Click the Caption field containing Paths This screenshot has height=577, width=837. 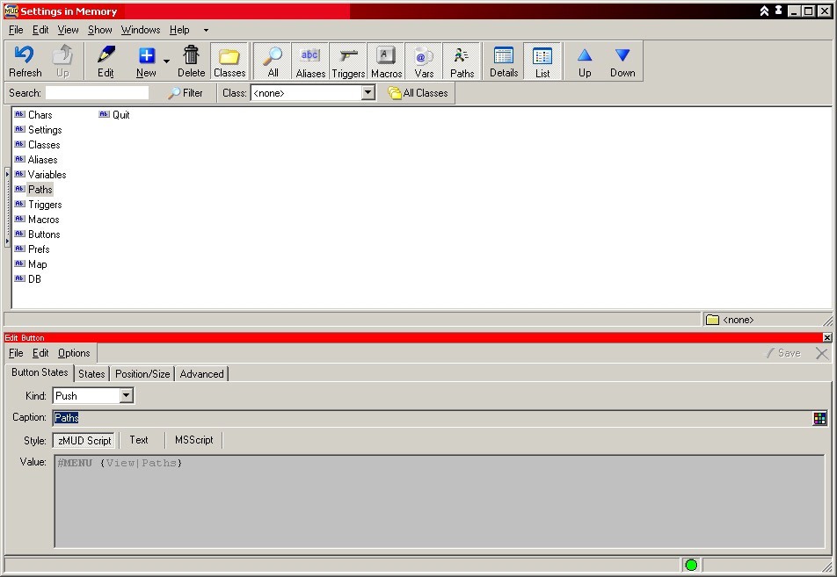(x=432, y=418)
